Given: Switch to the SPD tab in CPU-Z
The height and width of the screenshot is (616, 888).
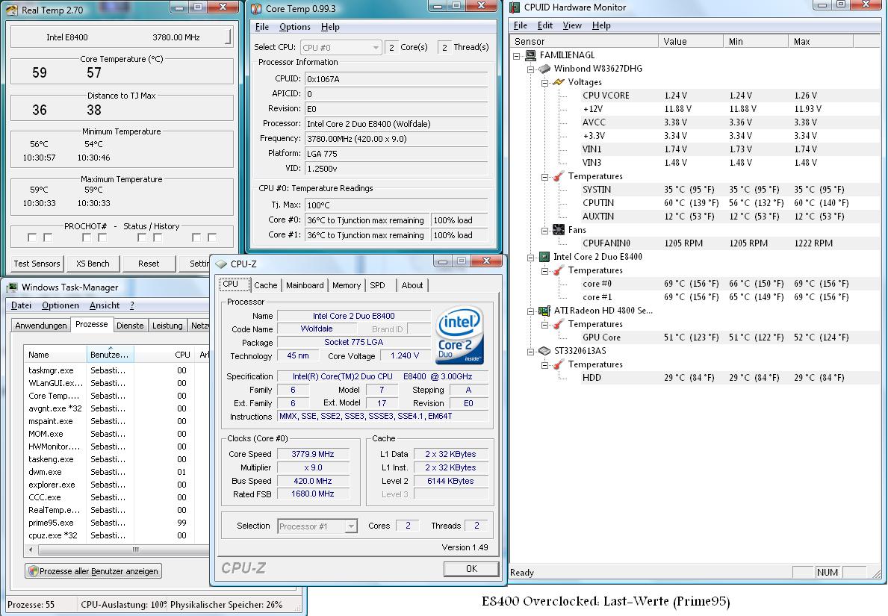Looking at the screenshot, I should 378,285.
